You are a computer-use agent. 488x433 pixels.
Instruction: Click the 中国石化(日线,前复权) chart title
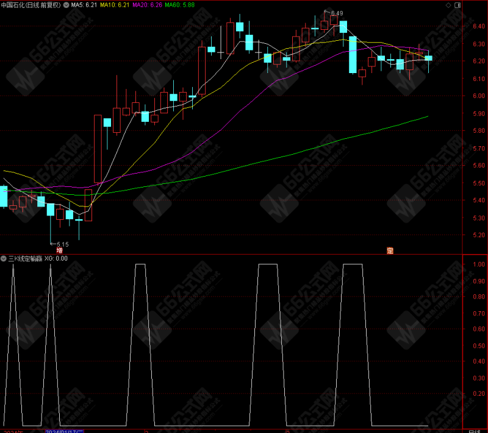tap(31, 5)
